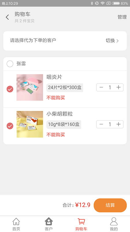This screenshot has height=232, width=130.
Task: Decrease 小柴胡颗粒 quantity with minus icon
Action: [x=101, y=124]
